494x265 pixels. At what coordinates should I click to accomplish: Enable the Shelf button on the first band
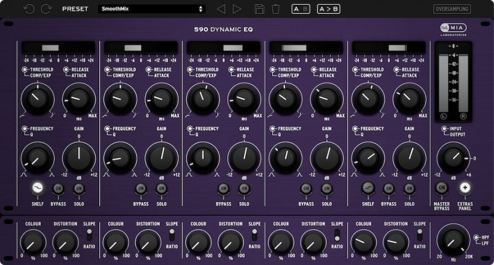tap(37, 188)
